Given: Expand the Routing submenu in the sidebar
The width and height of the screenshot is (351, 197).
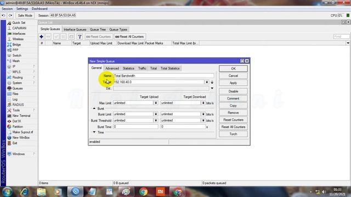Looking at the screenshot, I should (34, 78).
